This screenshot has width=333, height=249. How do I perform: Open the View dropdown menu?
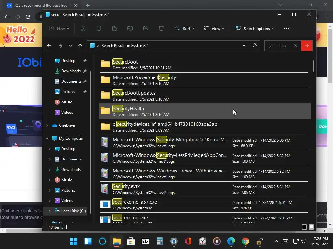coord(214,29)
